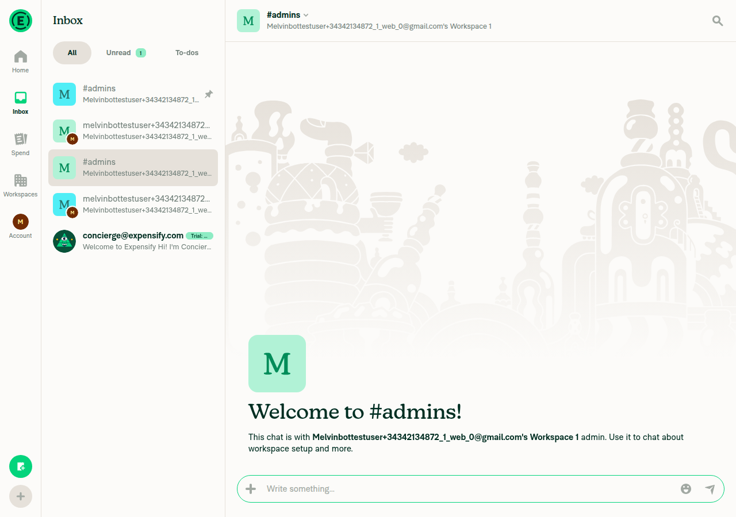The width and height of the screenshot is (736, 517).
Task: Open the Inbox section in the sidebar
Action: pyautogui.click(x=21, y=103)
